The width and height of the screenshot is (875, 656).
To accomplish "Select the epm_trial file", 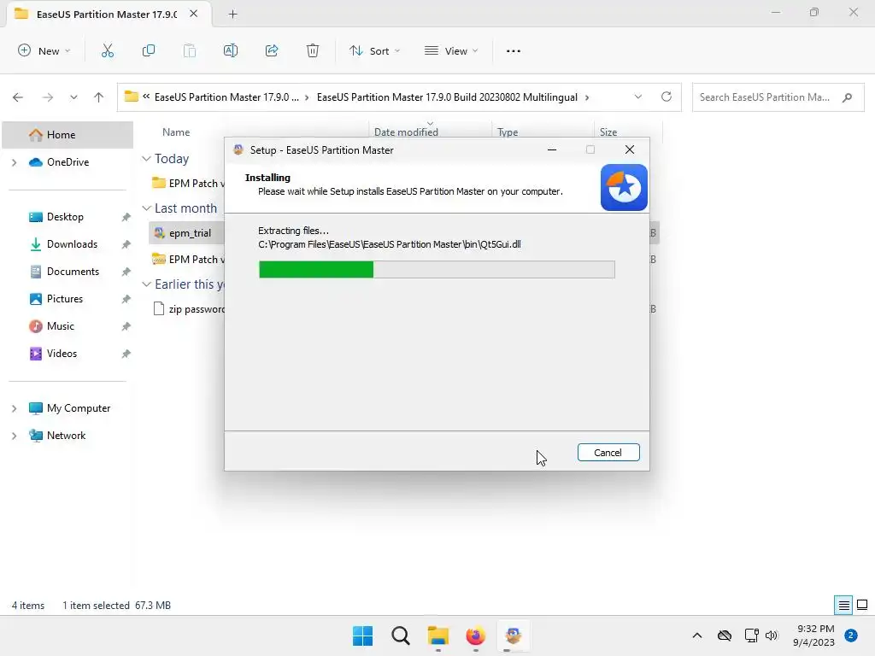I will coord(186,233).
